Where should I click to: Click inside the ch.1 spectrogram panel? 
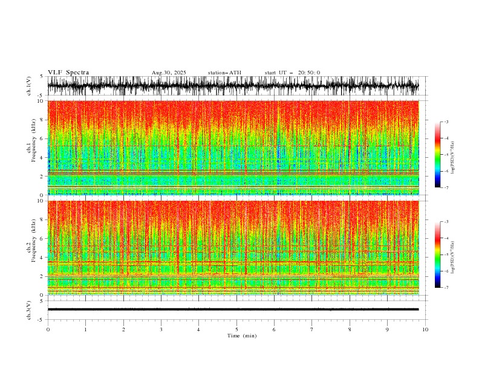coord(233,148)
